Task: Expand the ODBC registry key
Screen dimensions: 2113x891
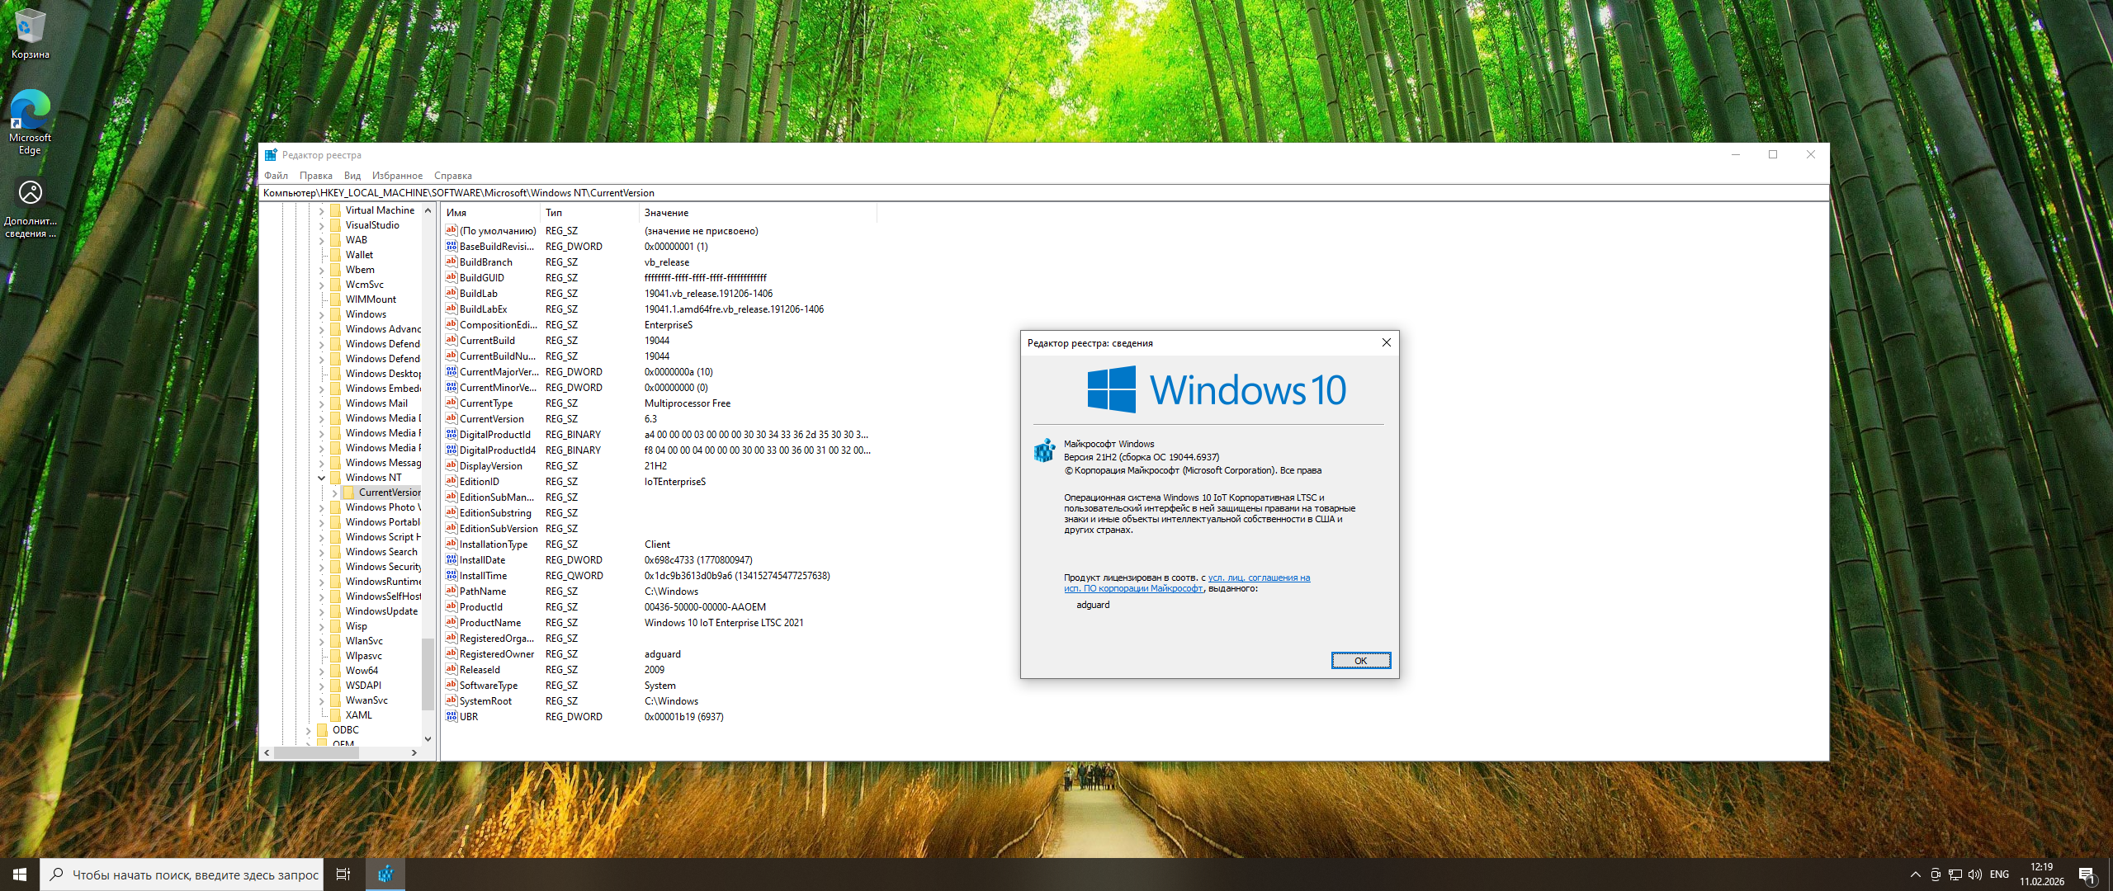Action: click(308, 730)
